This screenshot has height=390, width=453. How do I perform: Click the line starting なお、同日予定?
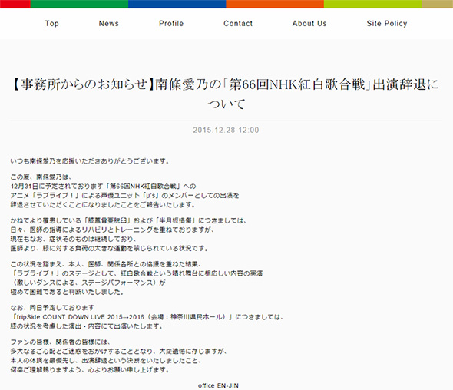[52, 308]
